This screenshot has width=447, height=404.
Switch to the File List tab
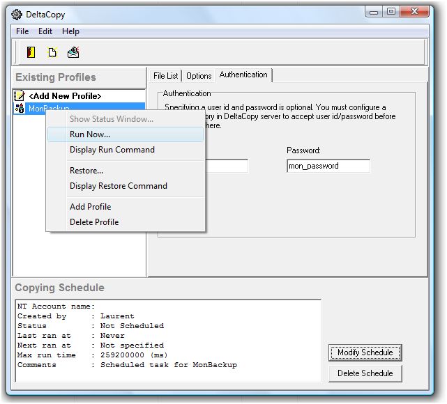165,76
